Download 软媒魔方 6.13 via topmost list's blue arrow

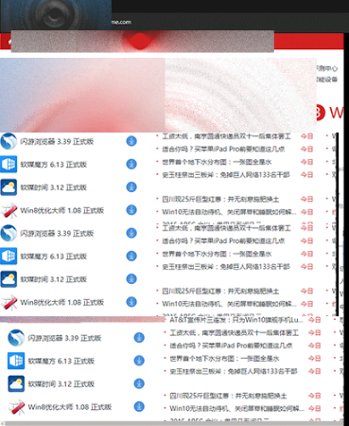point(131,164)
